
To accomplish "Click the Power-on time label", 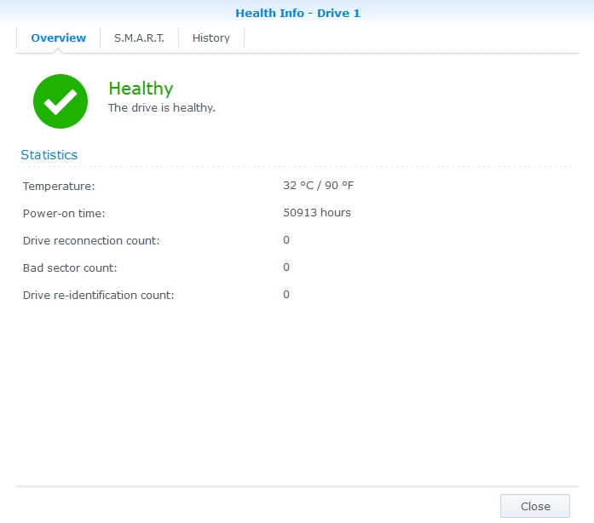I will click(x=64, y=213).
